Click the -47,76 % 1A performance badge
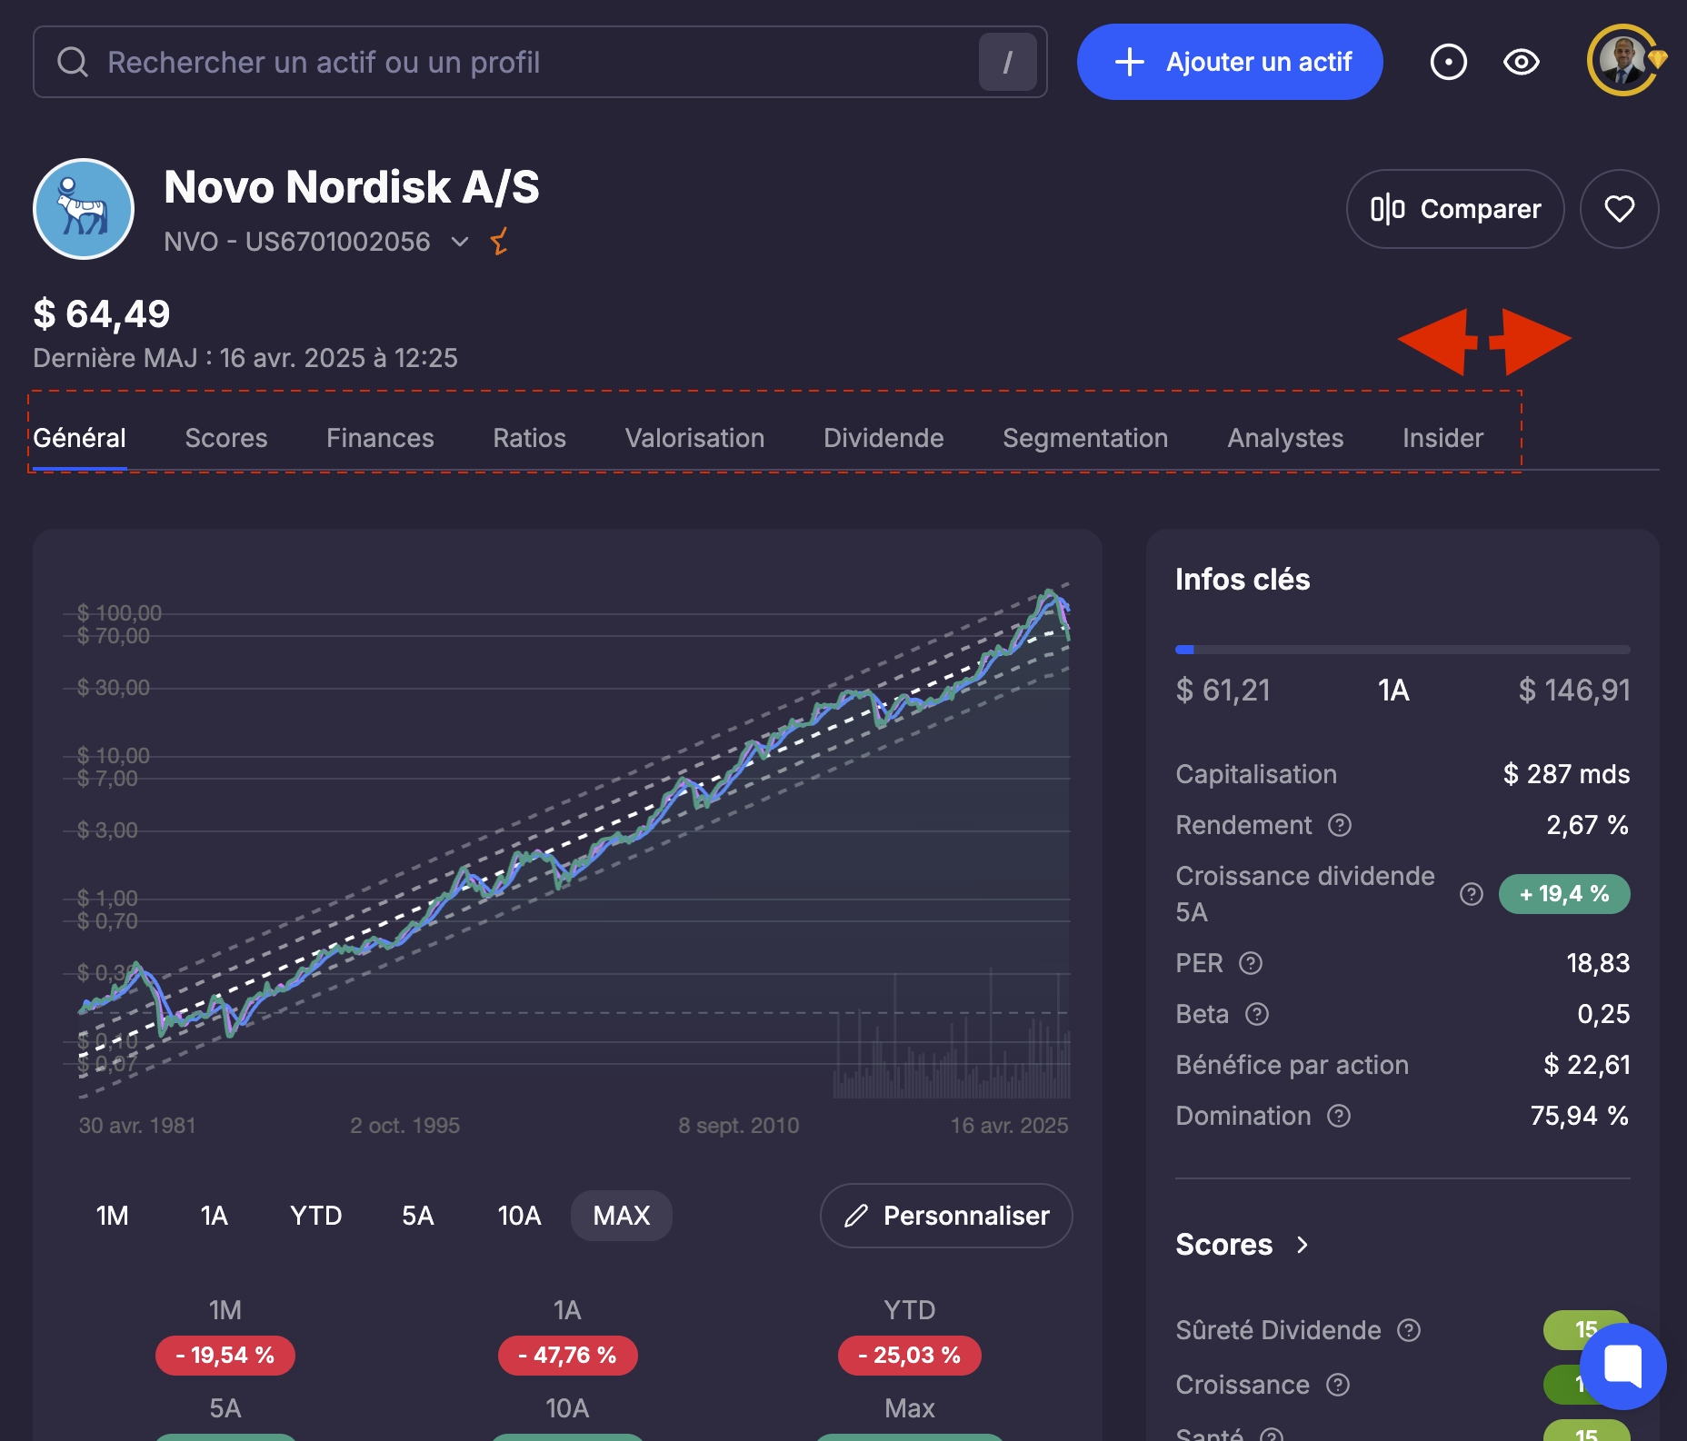This screenshot has height=1441, width=1687. coord(567,1356)
